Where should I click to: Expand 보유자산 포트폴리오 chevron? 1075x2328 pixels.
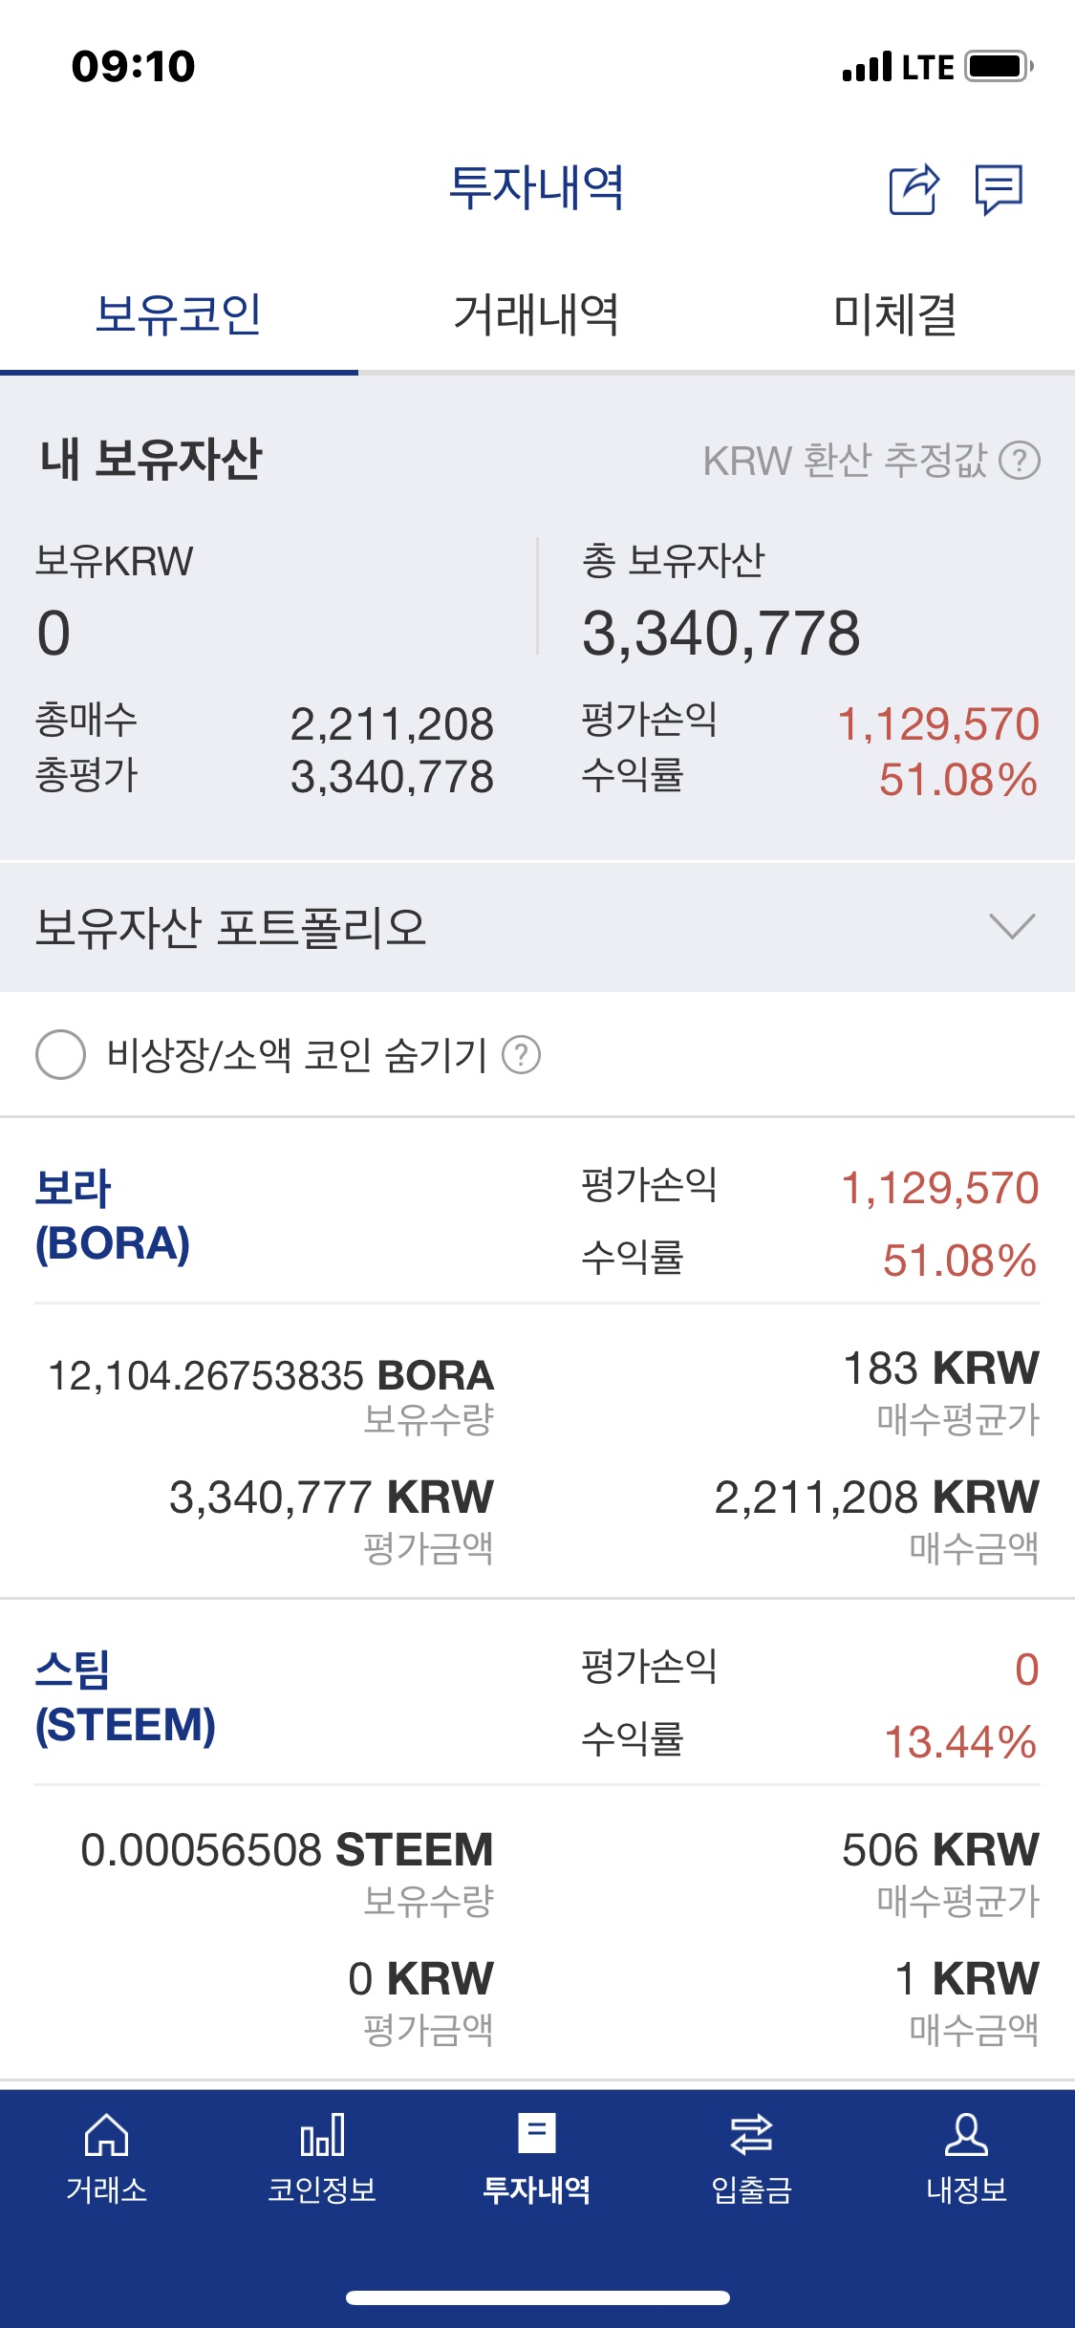coord(1012,926)
